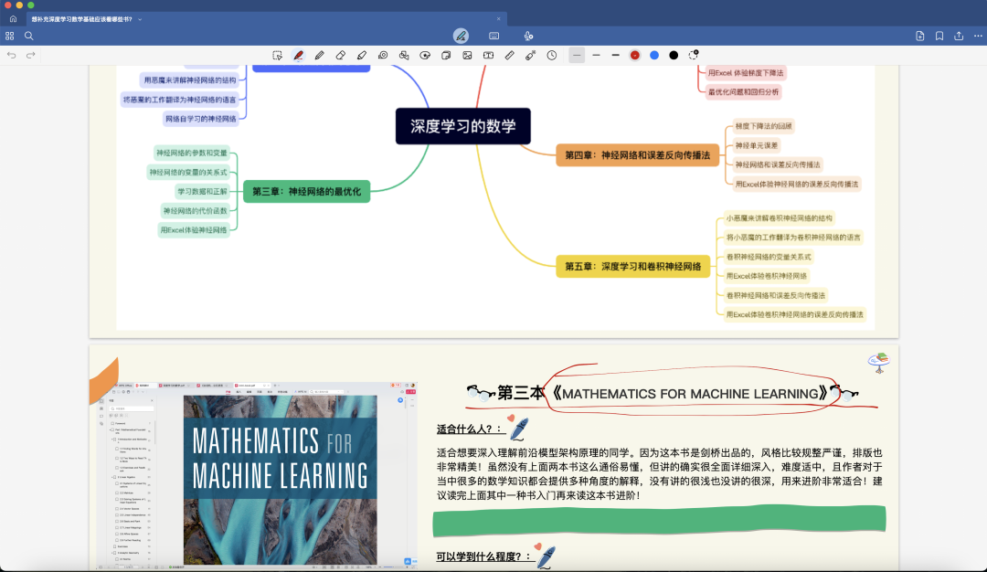This screenshot has height=572, width=987.
Task: Open the share and export menu
Action: click(959, 36)
